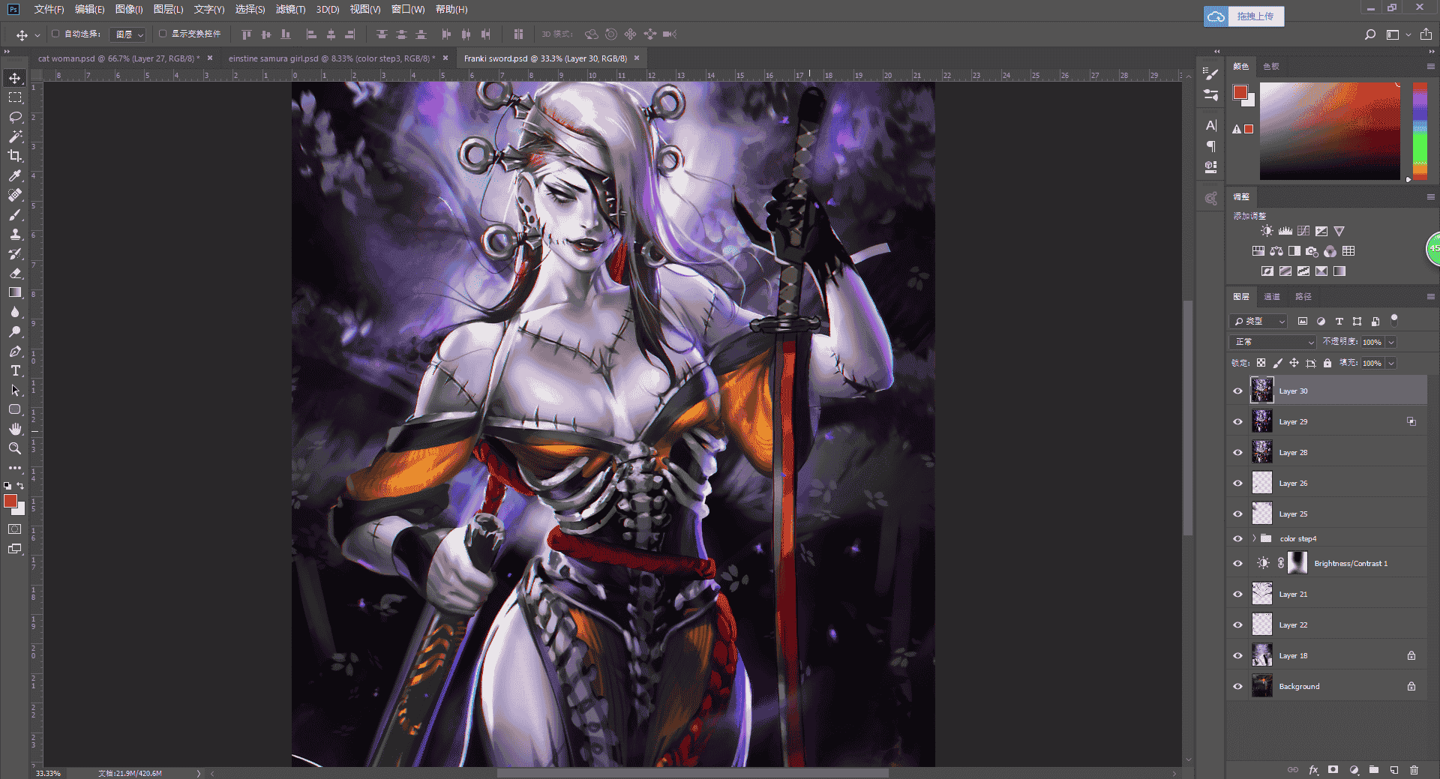Hide the Background layer eye
1440x779 pixels.
click(x=1238, y=686)
